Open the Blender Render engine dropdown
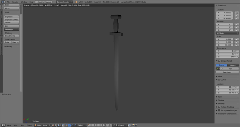 (64, 2)
